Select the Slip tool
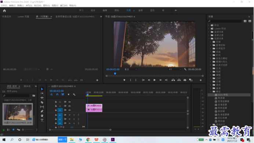 [42, 107]
